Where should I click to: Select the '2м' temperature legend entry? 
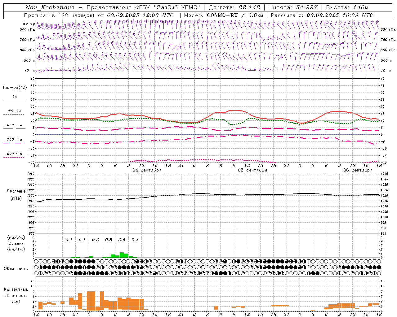tap(15, 97)
